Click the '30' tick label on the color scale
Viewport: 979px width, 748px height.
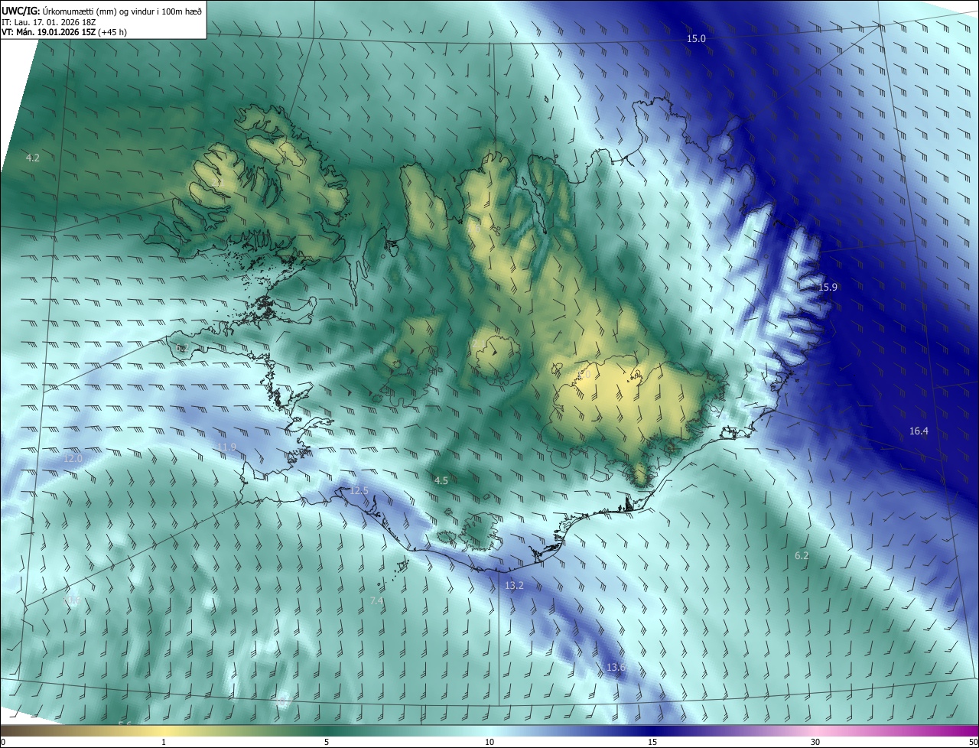click(x=815, y=742)
